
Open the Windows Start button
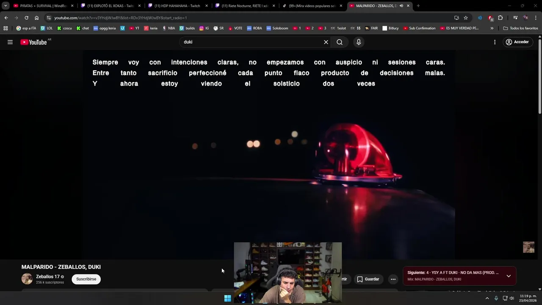pos(227,298)
